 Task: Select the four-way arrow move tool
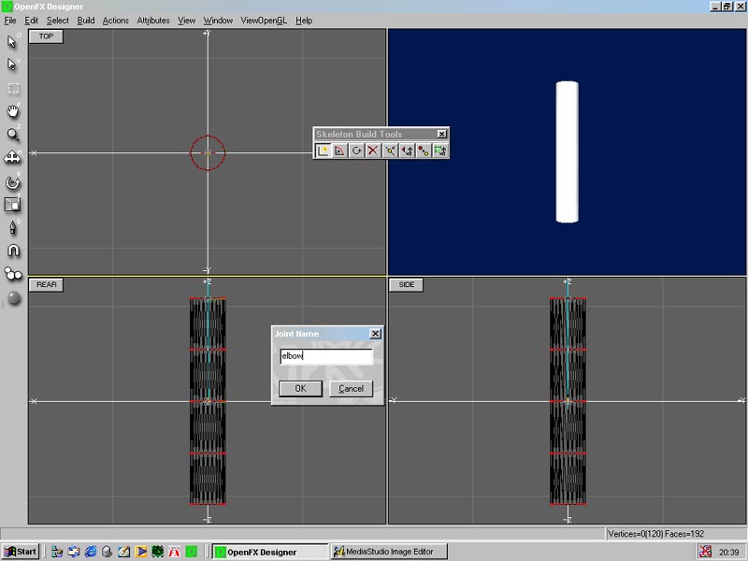click(x=13, y=157)
